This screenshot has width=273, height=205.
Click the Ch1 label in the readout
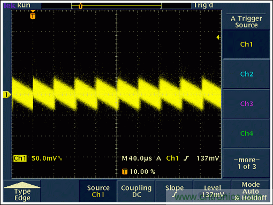20,158
